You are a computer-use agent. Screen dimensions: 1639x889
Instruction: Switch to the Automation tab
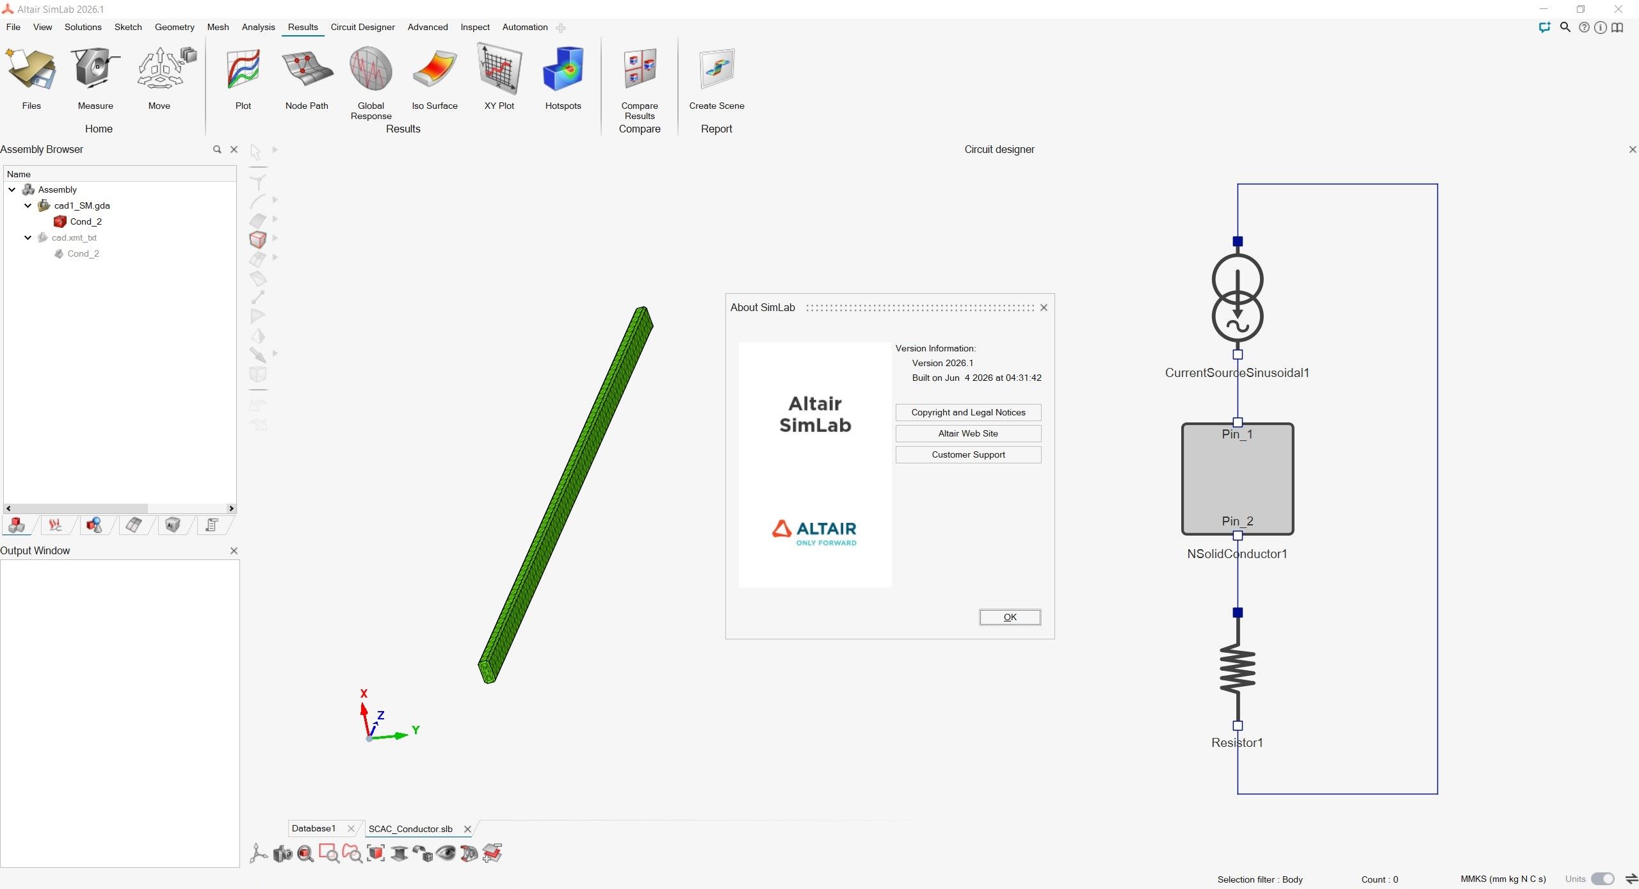click(525, 27)
